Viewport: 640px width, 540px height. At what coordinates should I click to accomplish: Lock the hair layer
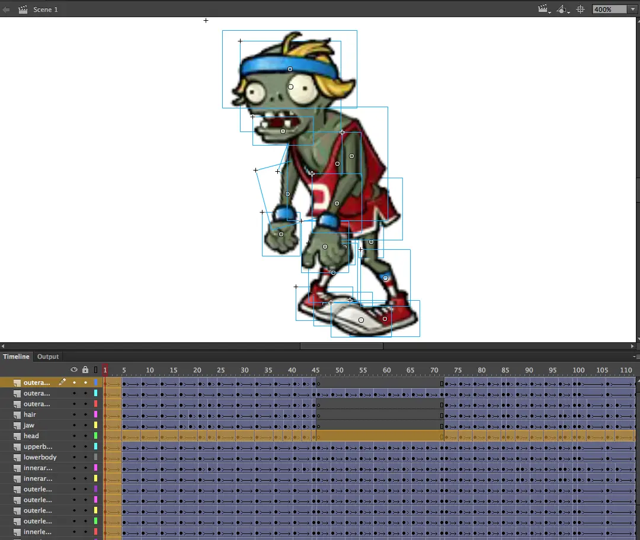point(85,414)
